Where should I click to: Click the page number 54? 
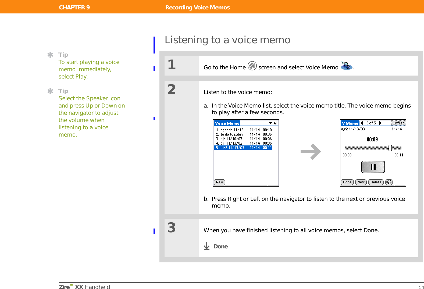(421, 287)
